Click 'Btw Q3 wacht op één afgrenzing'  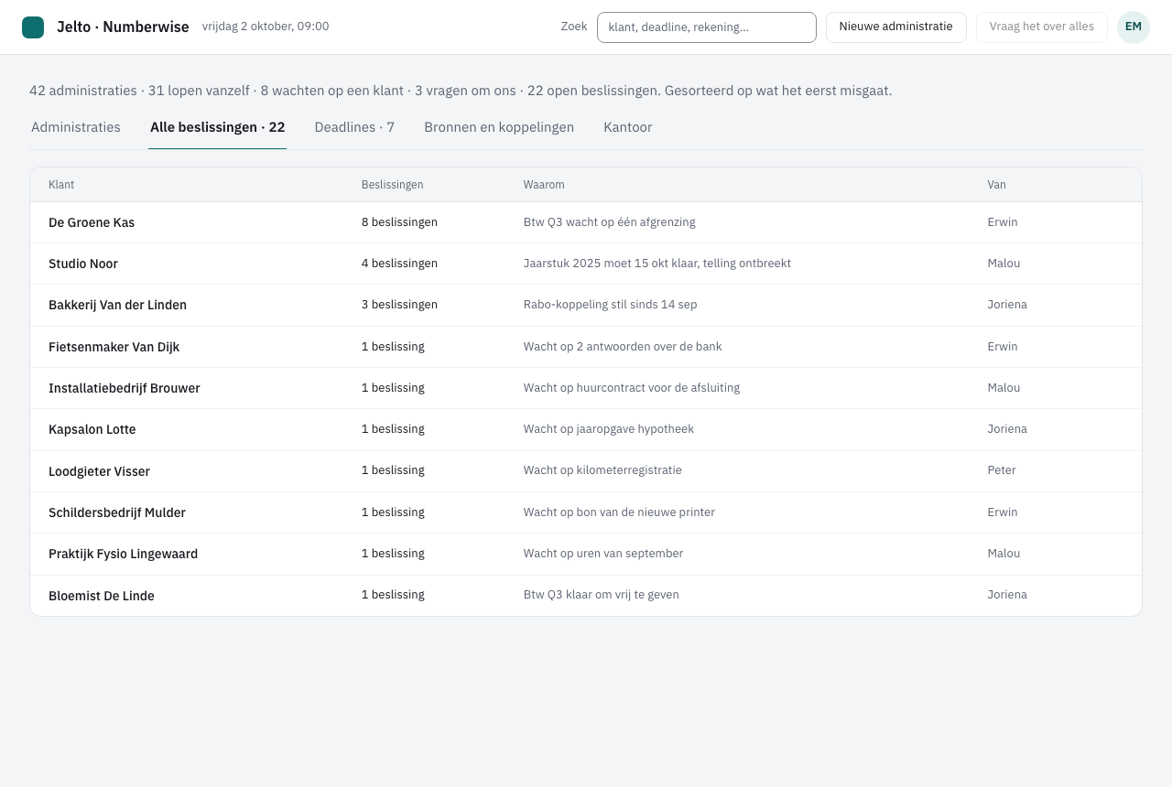609,222
